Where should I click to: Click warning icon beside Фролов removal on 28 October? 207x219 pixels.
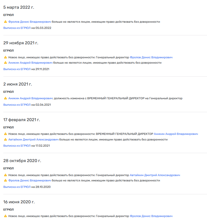[5, 181]
